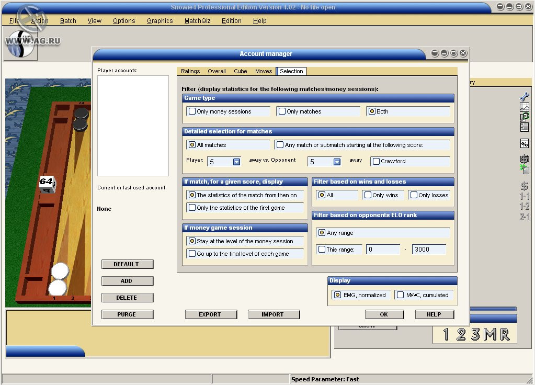Switch to the Ratings tab
Image resolution: width=535 pixels, height=385 pixels.
click(x=190, y=71)
